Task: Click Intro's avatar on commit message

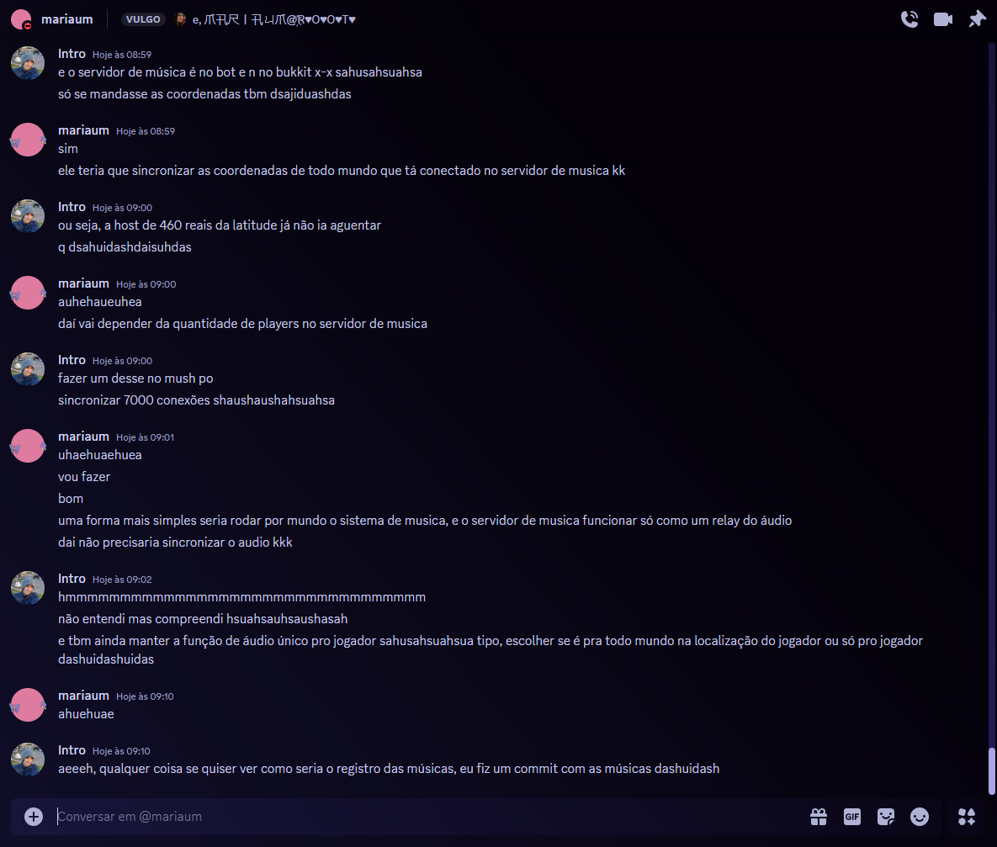Action: [x=27, y=760]
